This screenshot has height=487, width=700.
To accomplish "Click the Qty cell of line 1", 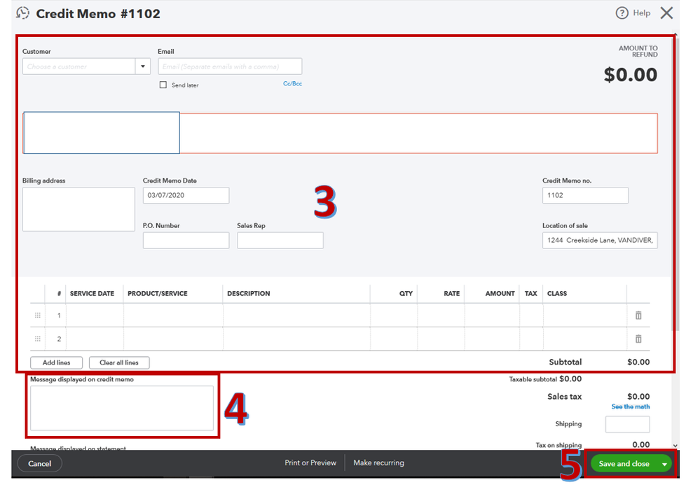I will (x=394, y=316).
